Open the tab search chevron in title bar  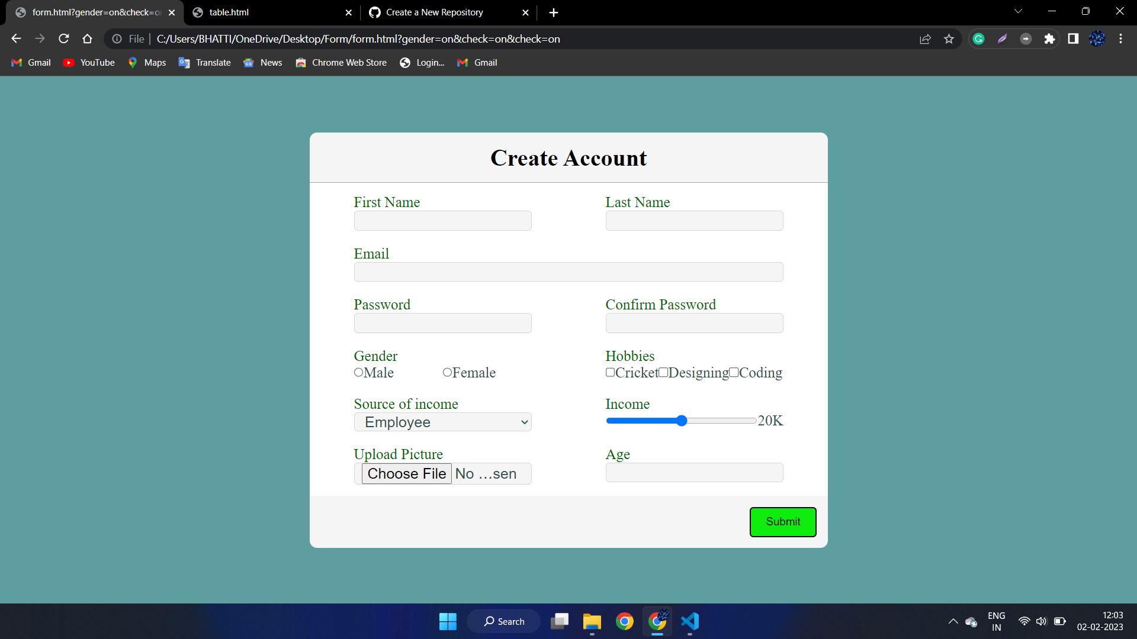coord(1018,11)
